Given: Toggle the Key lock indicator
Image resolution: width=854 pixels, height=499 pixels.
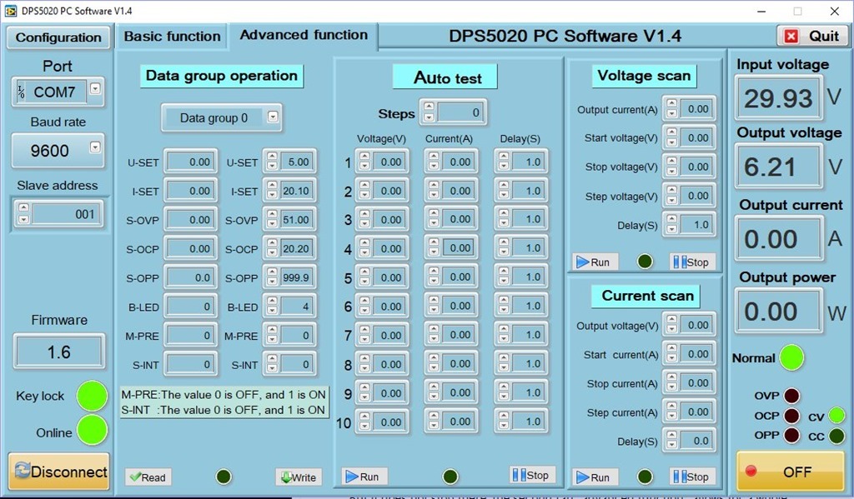Looking at the screenshot, I should click(x=92, y=397).
